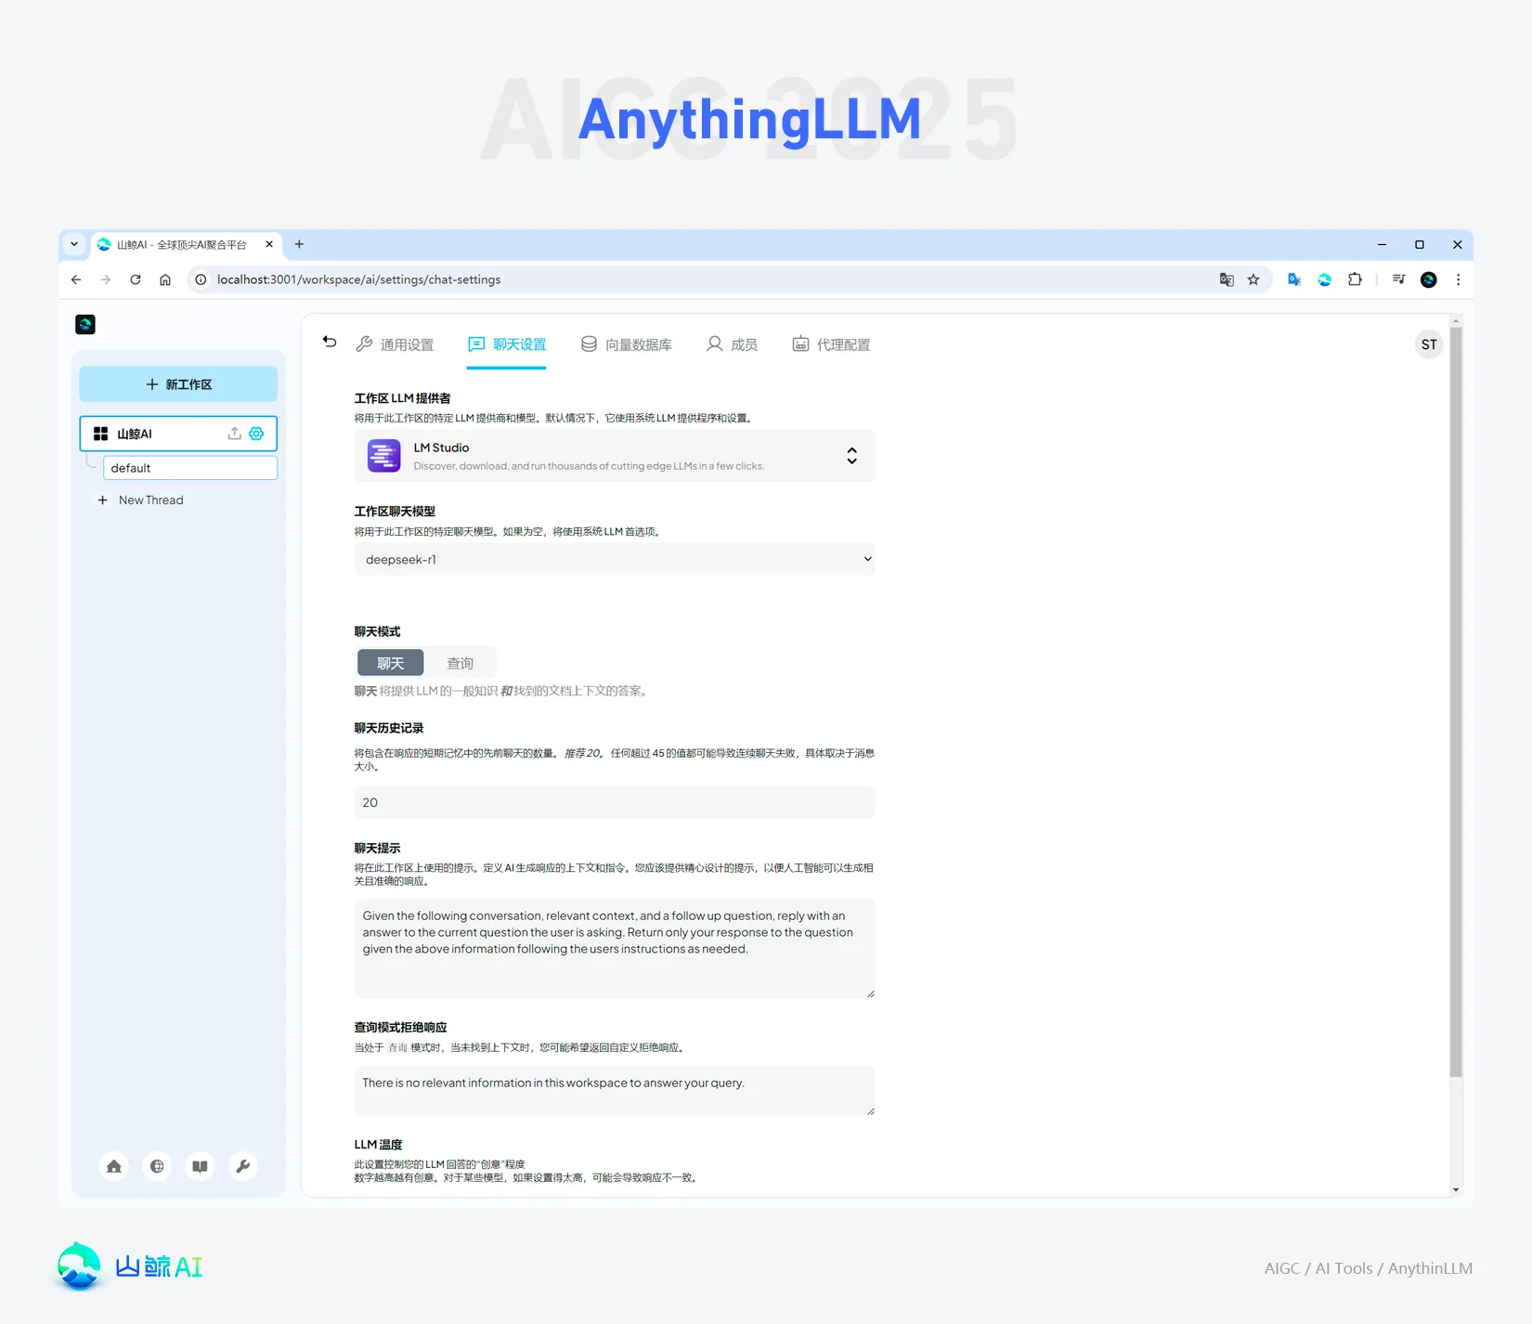Image resolution: width=1532 pixels, height=1324 pixels.
Task: Click the scroll down arrow of page scrollbar
Action: click(1456, 1189)
